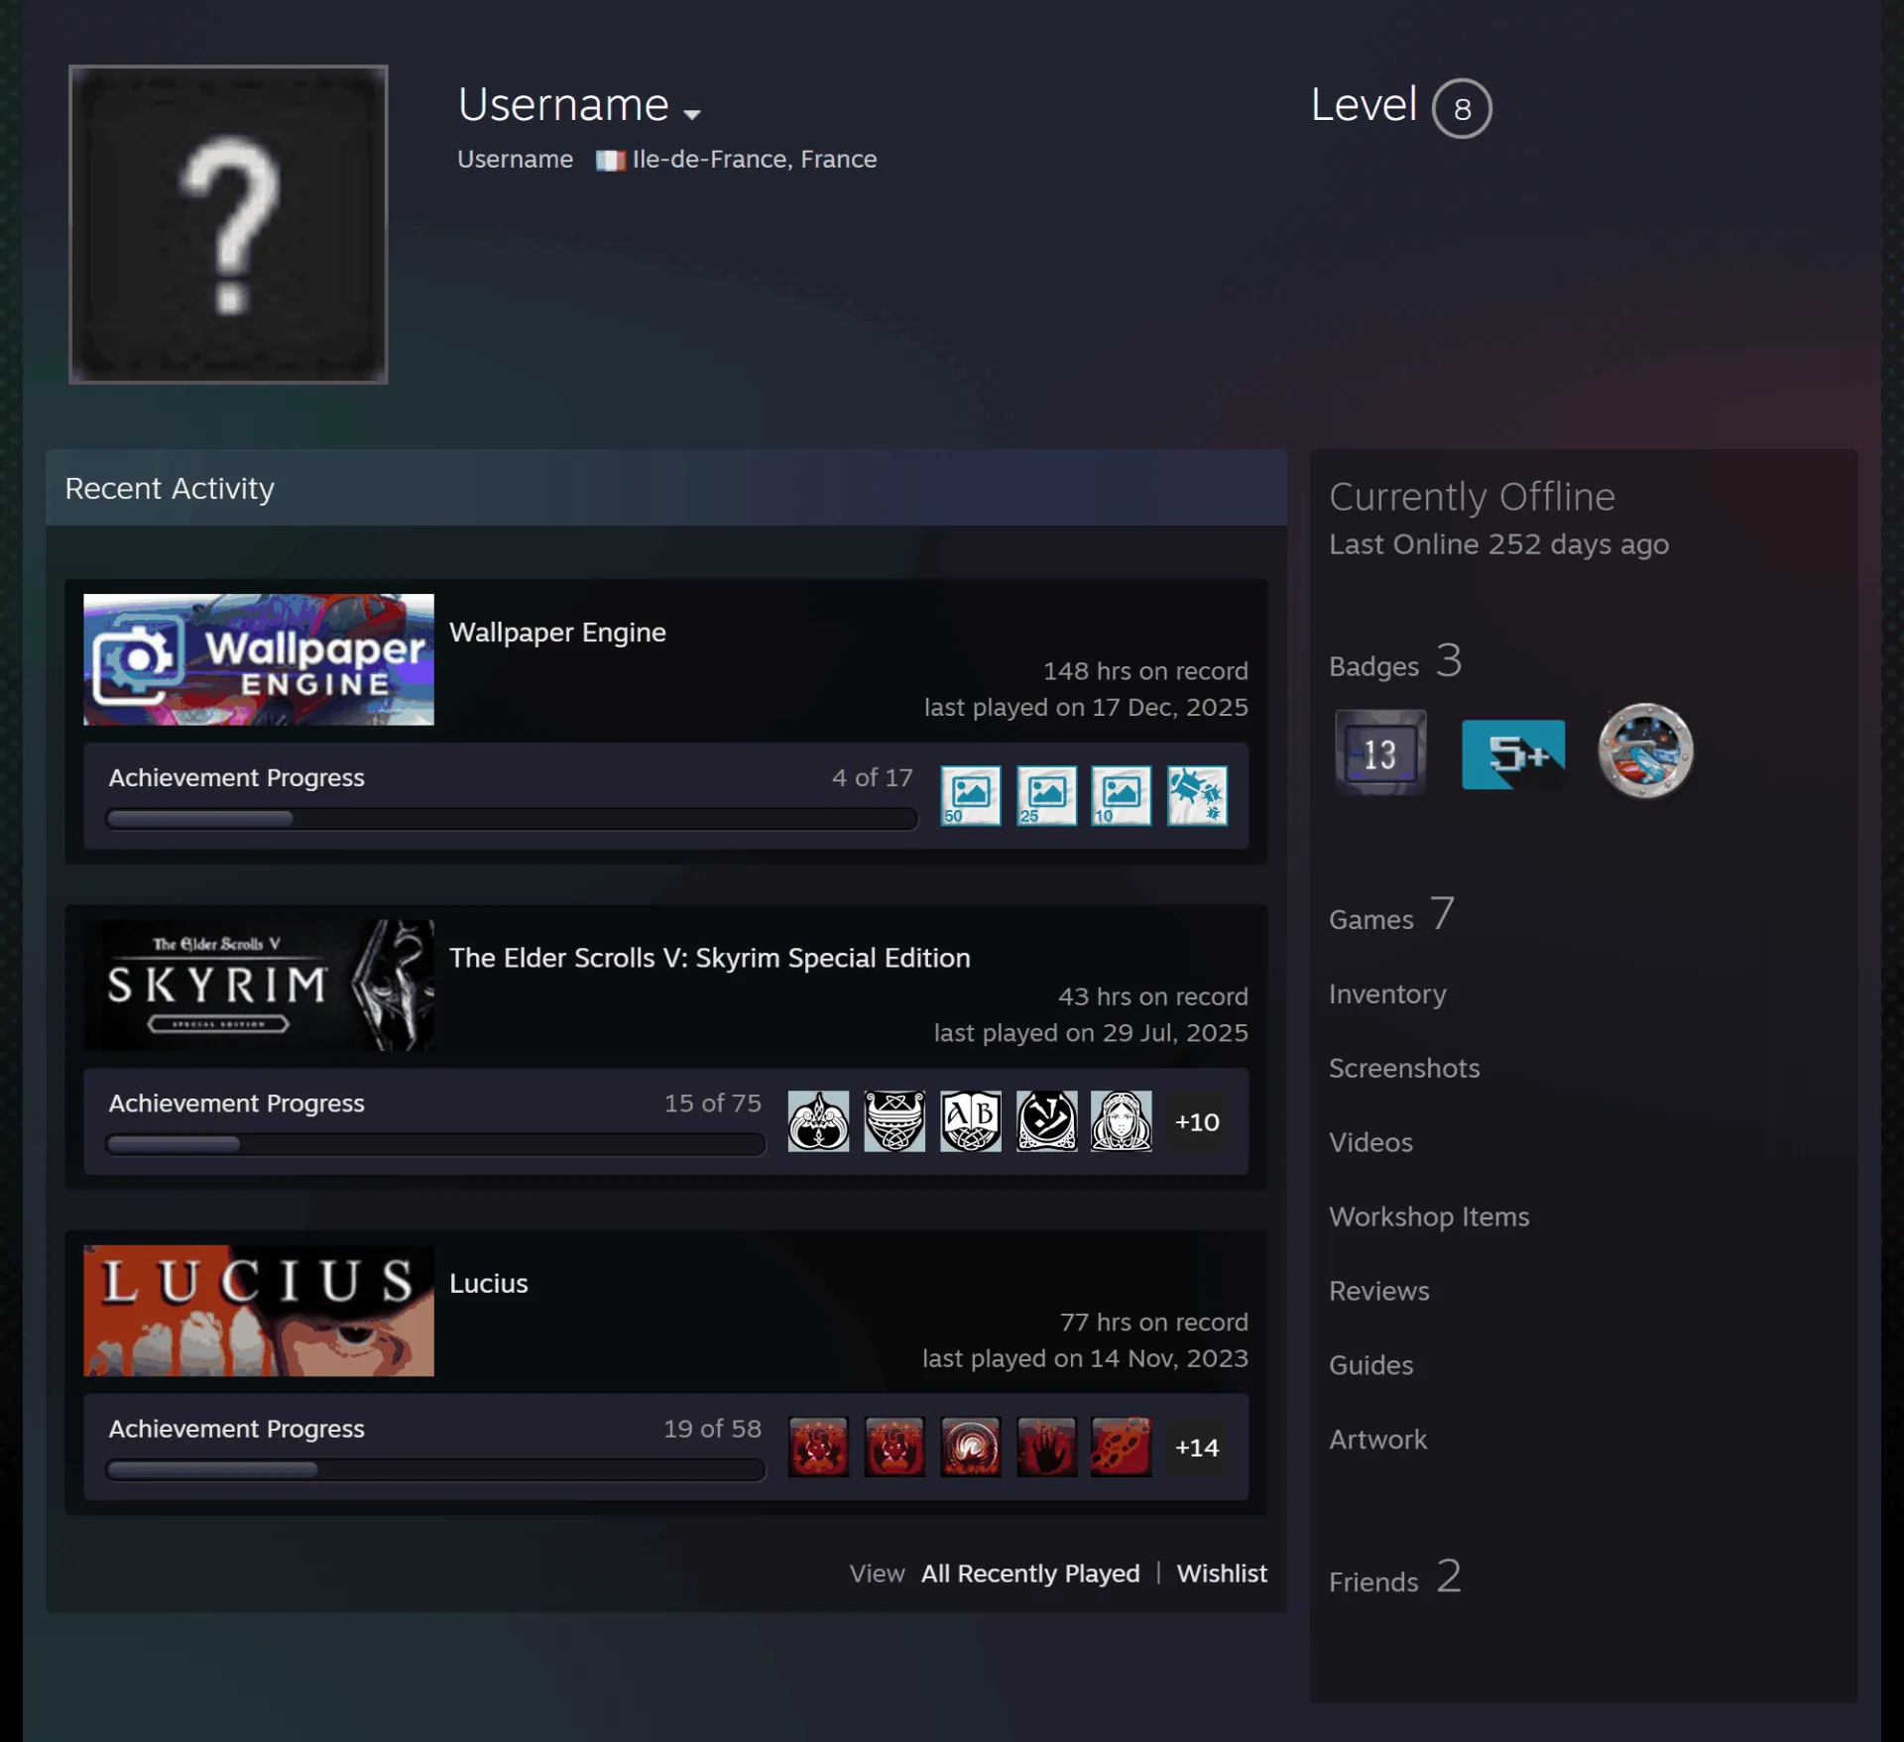Open the Games list
Image resolution: width=1904 pixels, height=1742 pixels.
coord(1391,915)
